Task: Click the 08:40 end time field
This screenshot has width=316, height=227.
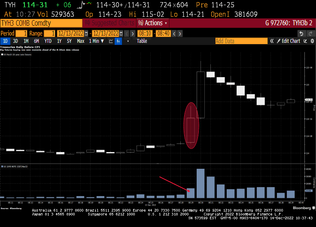Action: click(163, 33)
